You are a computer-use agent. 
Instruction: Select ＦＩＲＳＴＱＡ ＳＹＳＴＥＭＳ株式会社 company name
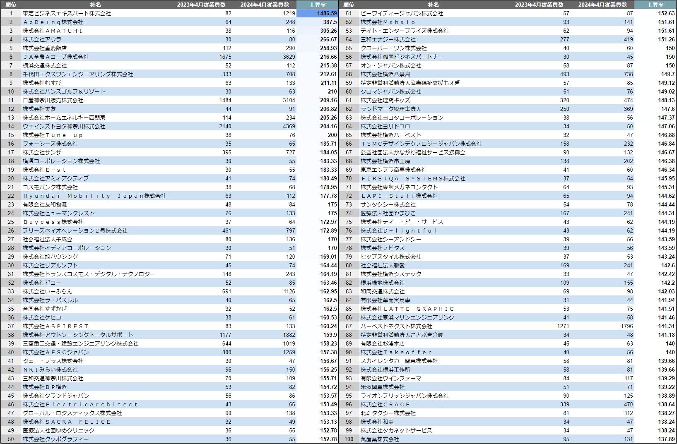coord(413,178)
